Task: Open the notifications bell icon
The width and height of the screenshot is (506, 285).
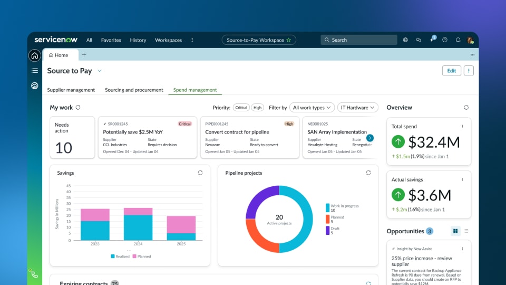Action: tap(458, 40)
